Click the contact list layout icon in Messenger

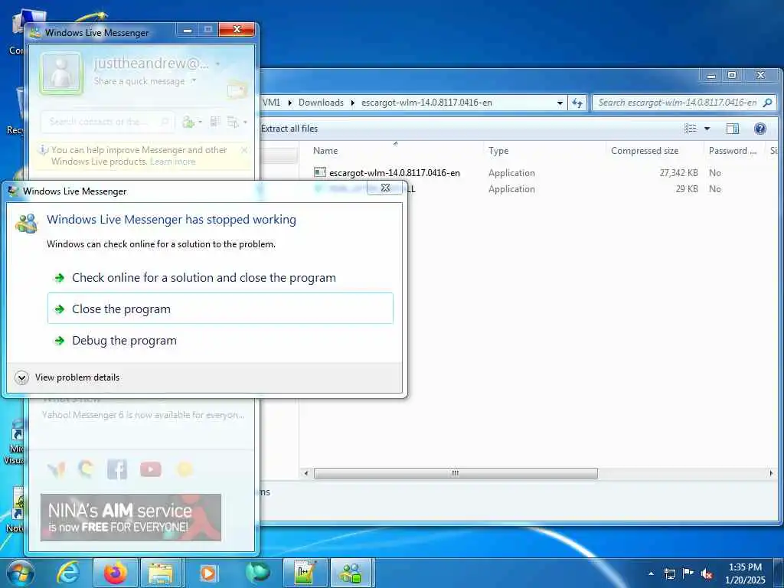coord(215,122)
